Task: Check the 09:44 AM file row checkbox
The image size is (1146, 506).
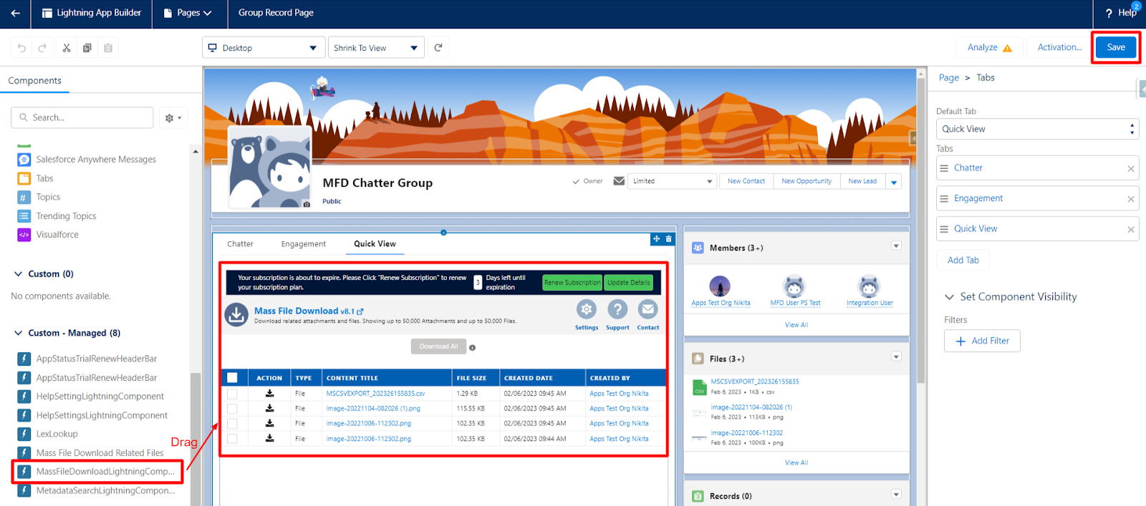Action: pyautogui.click(x=232, y=439)
